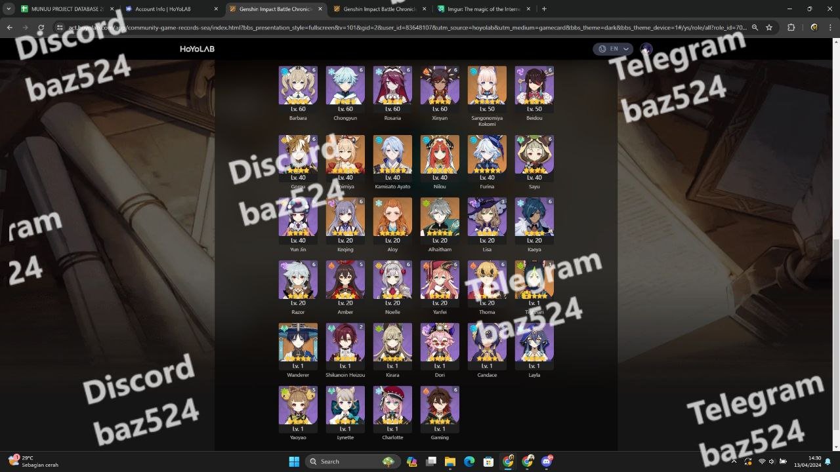Open Amber's character card
Screen dimensions: 840x472
coord(345,285)
